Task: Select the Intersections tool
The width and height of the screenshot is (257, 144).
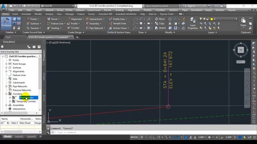Action: [95, 19]
